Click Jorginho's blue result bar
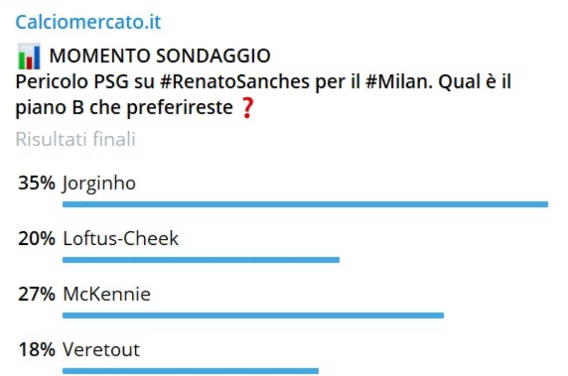Viewport: 568px width, 376px height. tap(305, 204)
